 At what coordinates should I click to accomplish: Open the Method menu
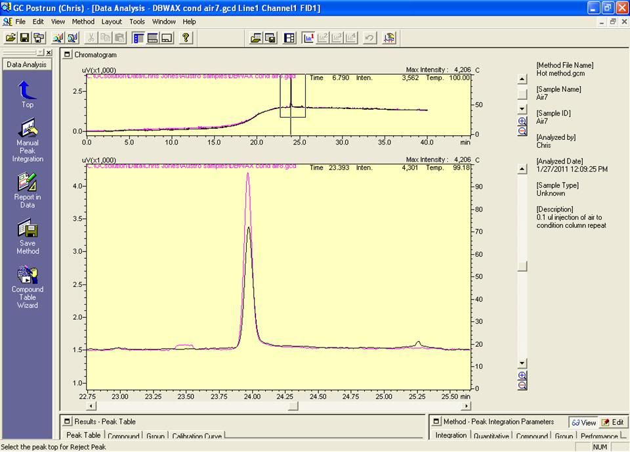(x=83, y=22)
